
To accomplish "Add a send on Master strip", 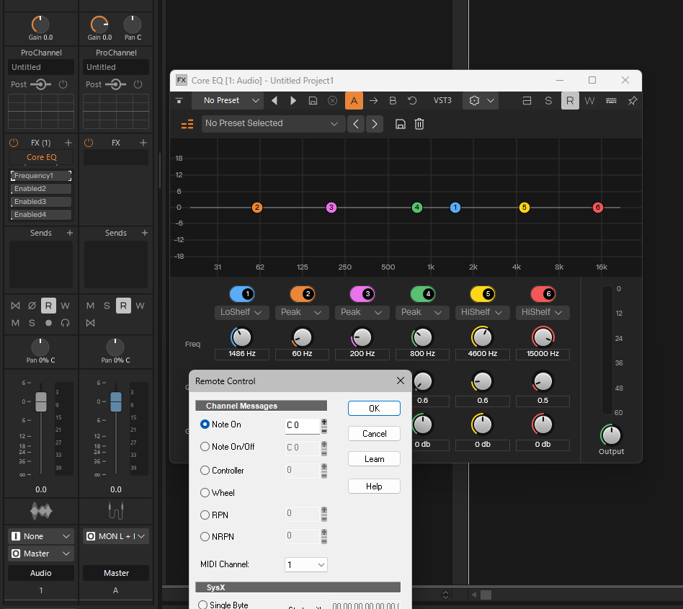I will (x=145, y=233).
